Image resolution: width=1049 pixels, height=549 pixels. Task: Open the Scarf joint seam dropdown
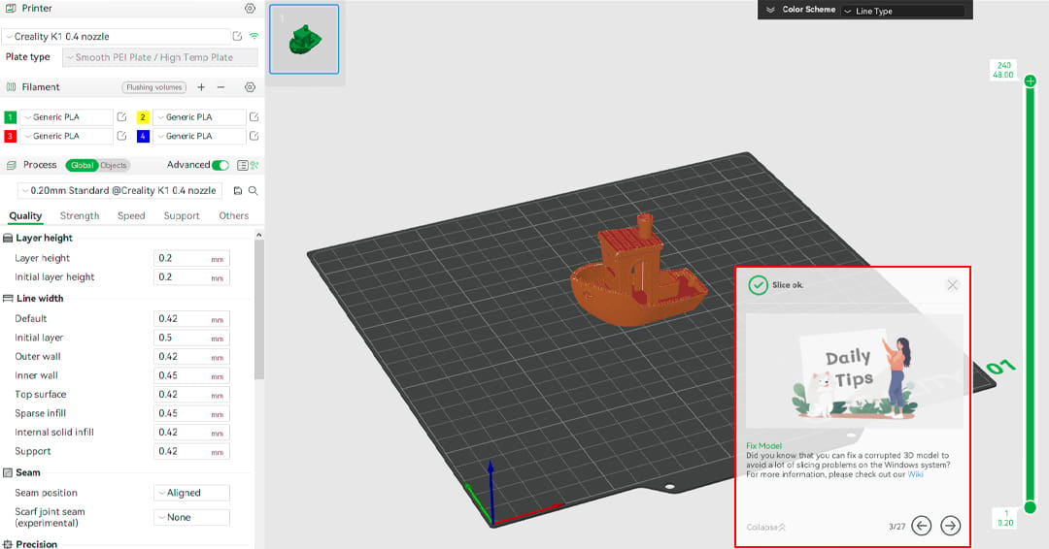tap(192, 518)
